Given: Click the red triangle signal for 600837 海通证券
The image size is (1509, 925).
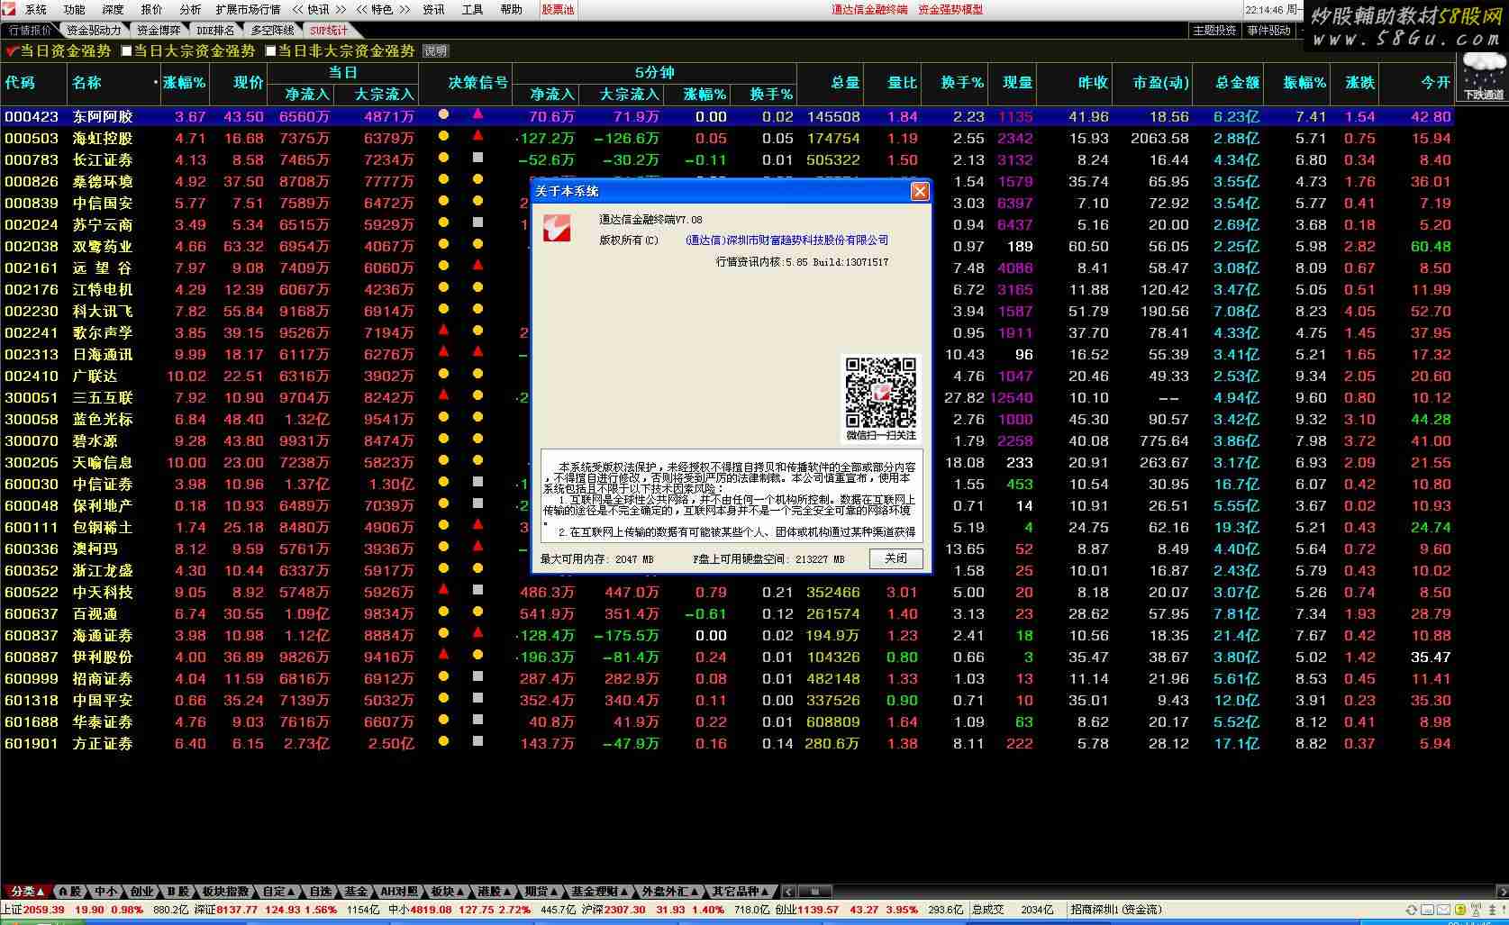Looking at the screenshot, I should pyautogui.click(x=477, y=633).
